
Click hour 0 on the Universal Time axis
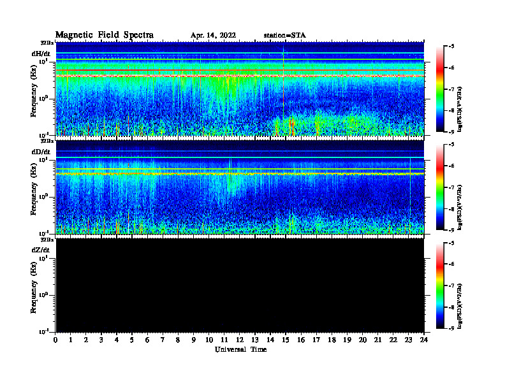coord(55,340)
